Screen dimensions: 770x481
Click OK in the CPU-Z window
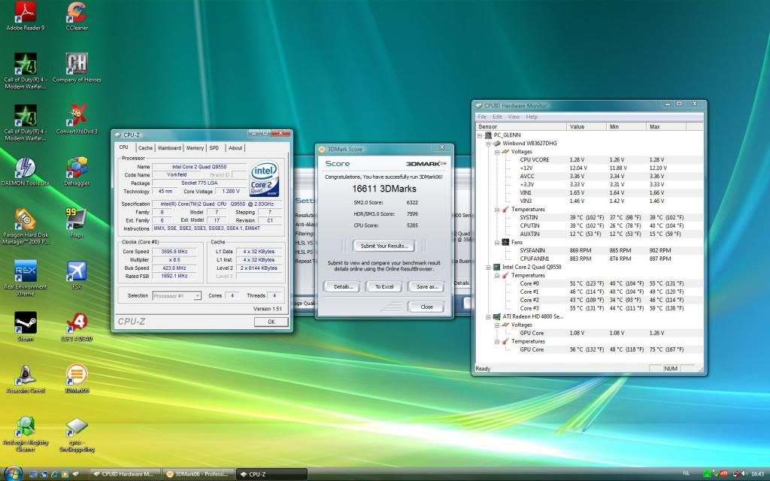point(271,322)
